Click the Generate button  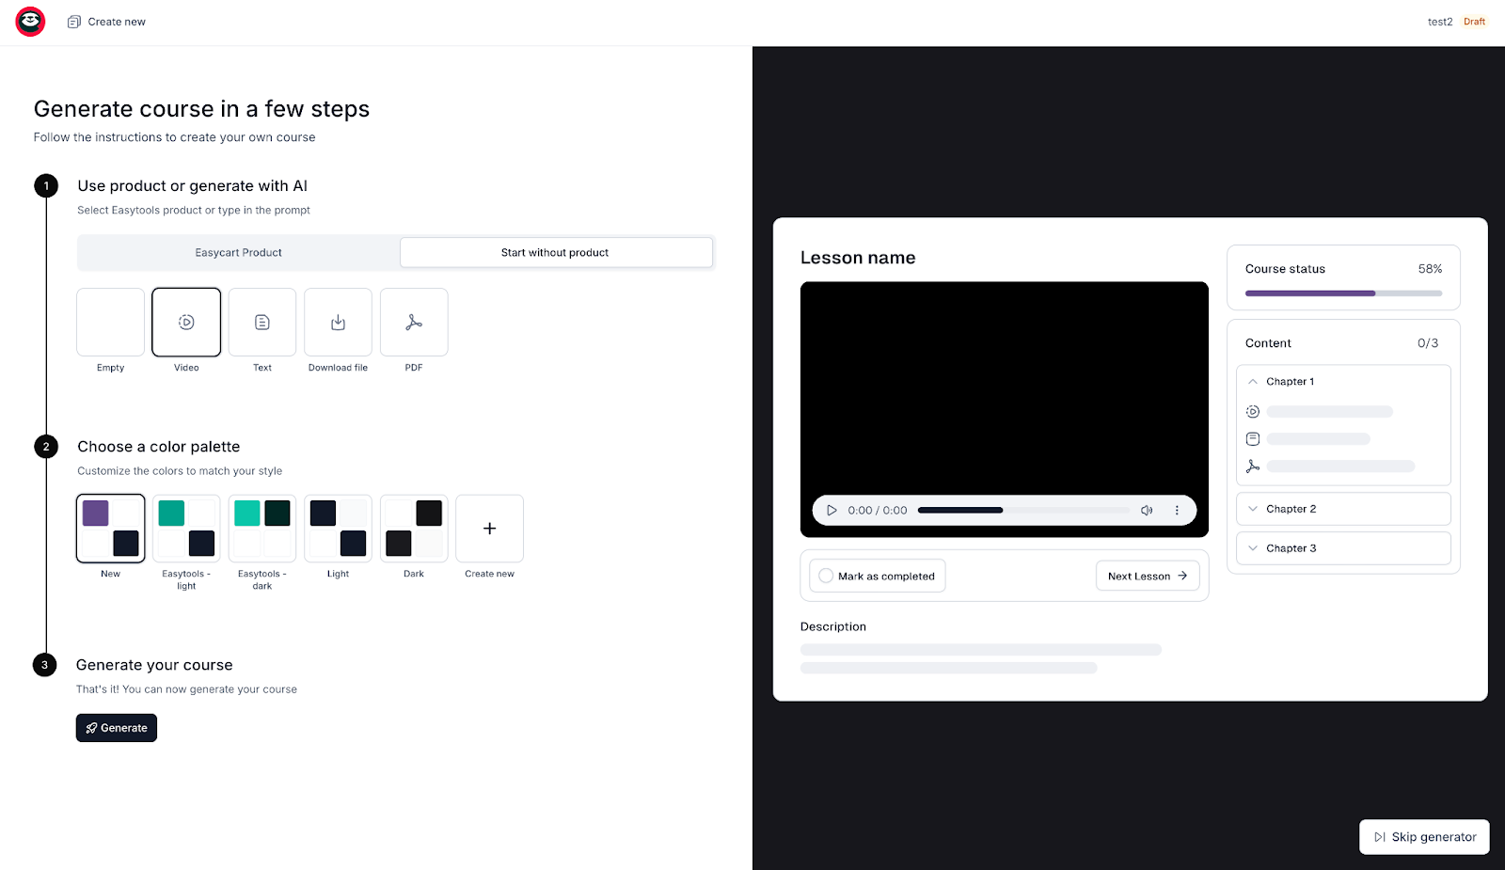[117, 728]
